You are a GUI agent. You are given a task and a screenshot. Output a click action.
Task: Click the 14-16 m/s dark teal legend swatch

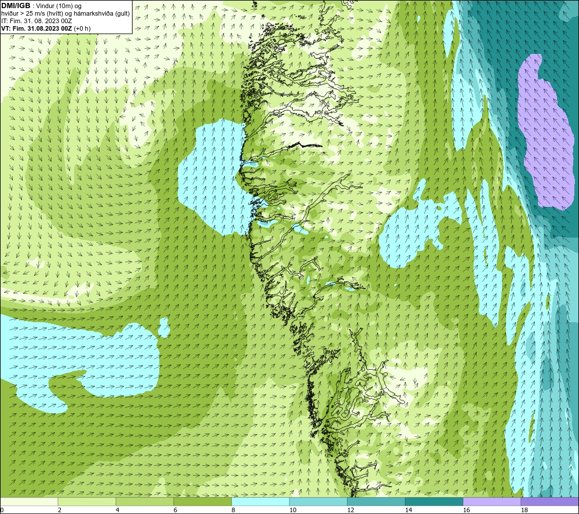pyautogui.click(x=434, y=502)
